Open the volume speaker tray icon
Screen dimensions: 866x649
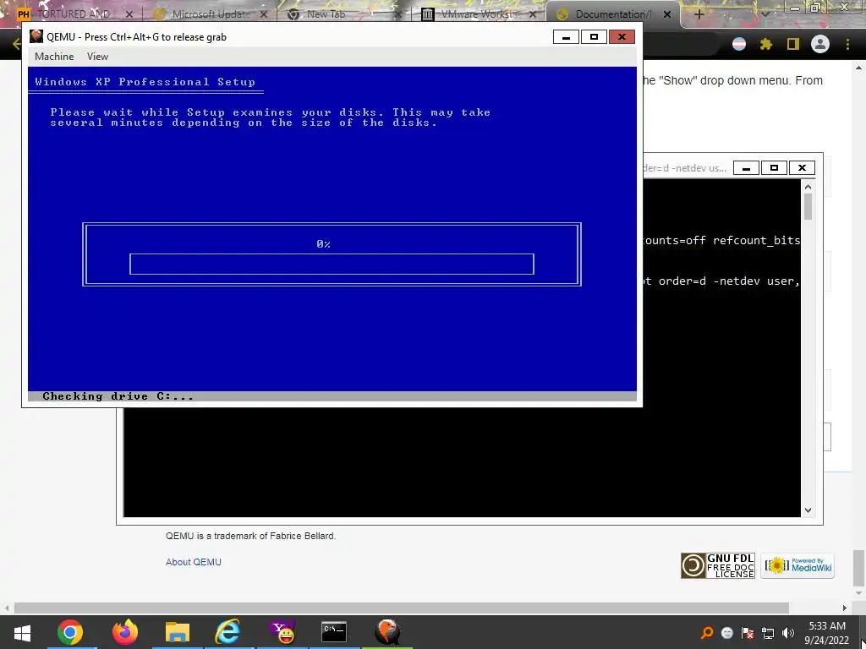788,633
